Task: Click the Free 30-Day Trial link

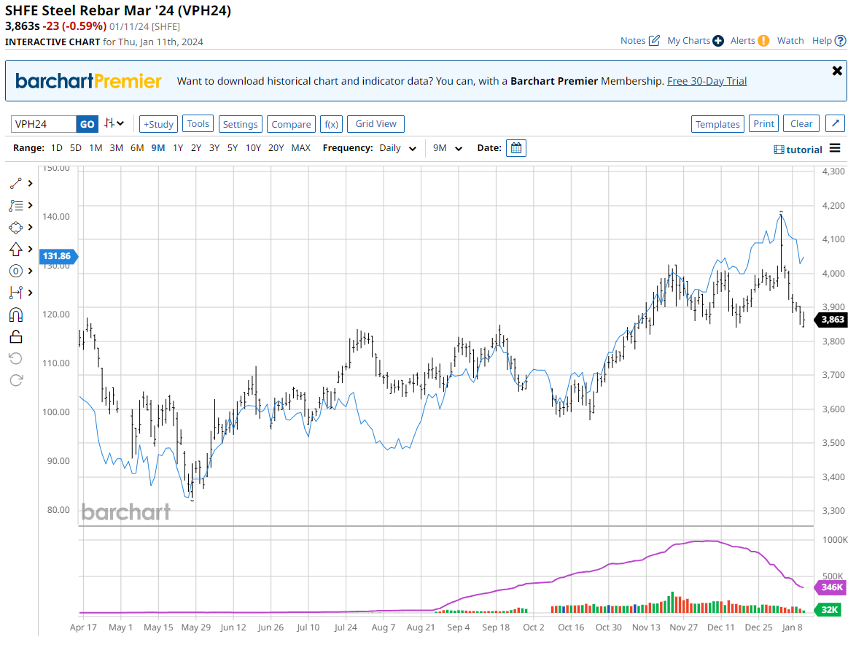Action: click(707, 81)
